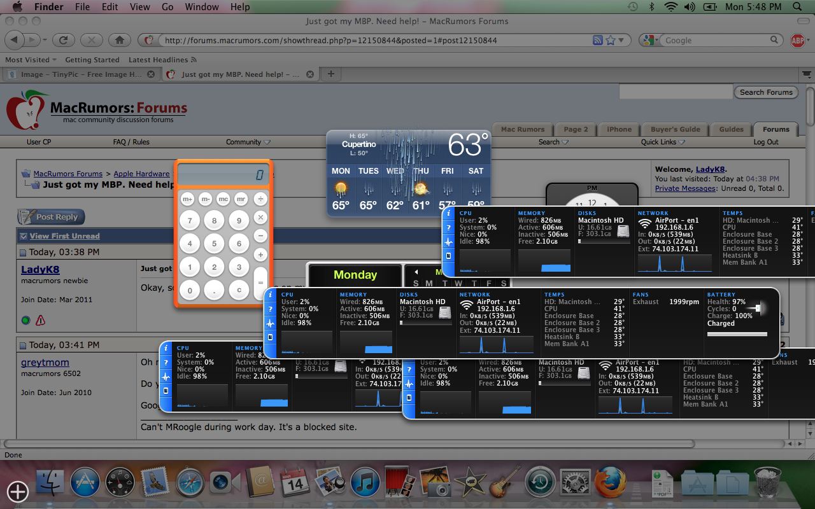The image size is (815, 509).
Task: Open the volume menu bar icon
Action: (690, 7)
